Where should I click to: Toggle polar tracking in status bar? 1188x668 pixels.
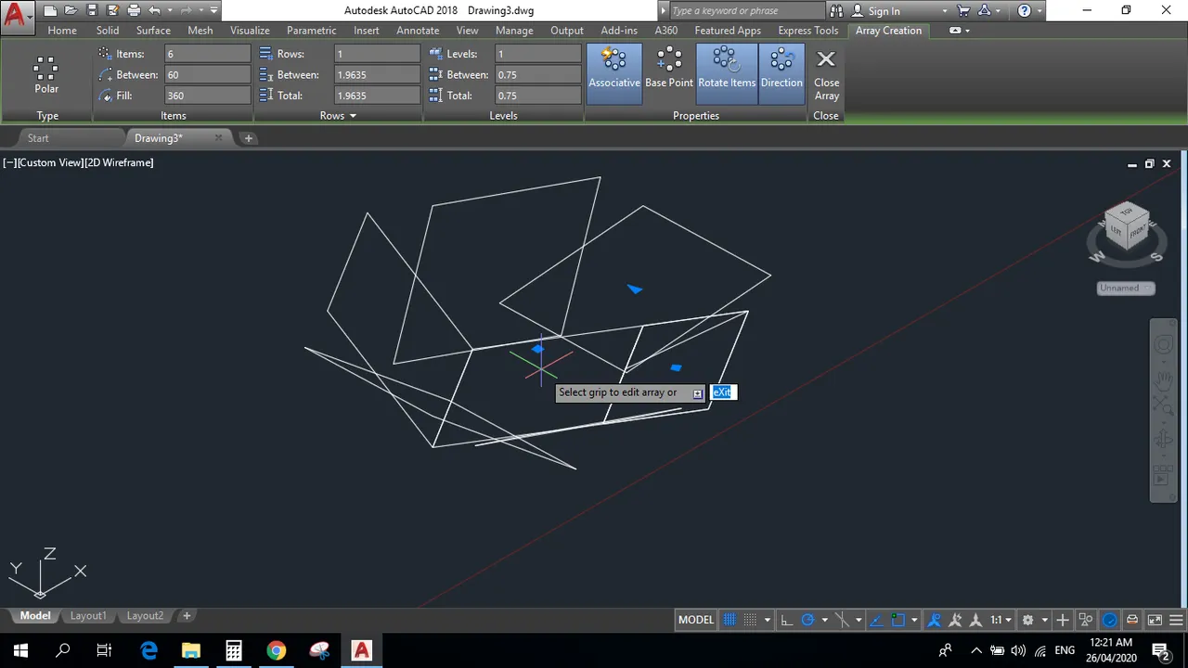click(x=807, y=620)
